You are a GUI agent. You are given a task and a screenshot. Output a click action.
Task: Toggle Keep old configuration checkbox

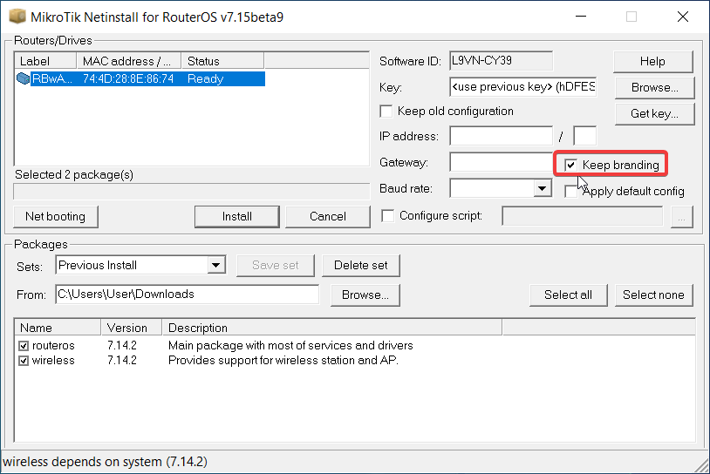(386, 112)
